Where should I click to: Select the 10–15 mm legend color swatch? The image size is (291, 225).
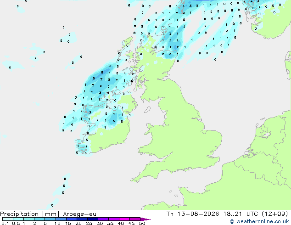(x=61, y=219)
